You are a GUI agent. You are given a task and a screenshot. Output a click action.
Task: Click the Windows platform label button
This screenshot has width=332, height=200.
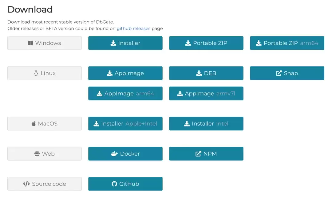[x=45, y=43]
